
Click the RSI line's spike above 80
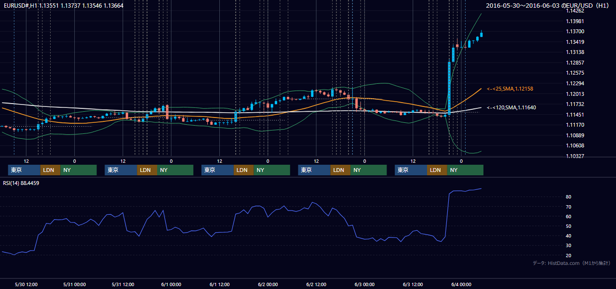click(x=465, y=191)
